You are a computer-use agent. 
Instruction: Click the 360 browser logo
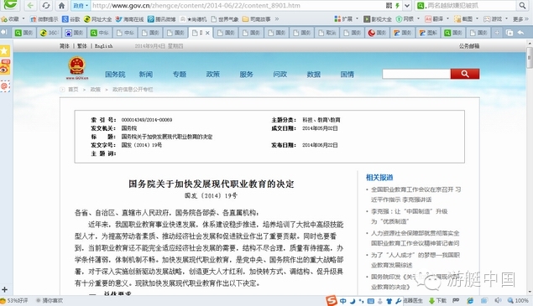(10, 4)
